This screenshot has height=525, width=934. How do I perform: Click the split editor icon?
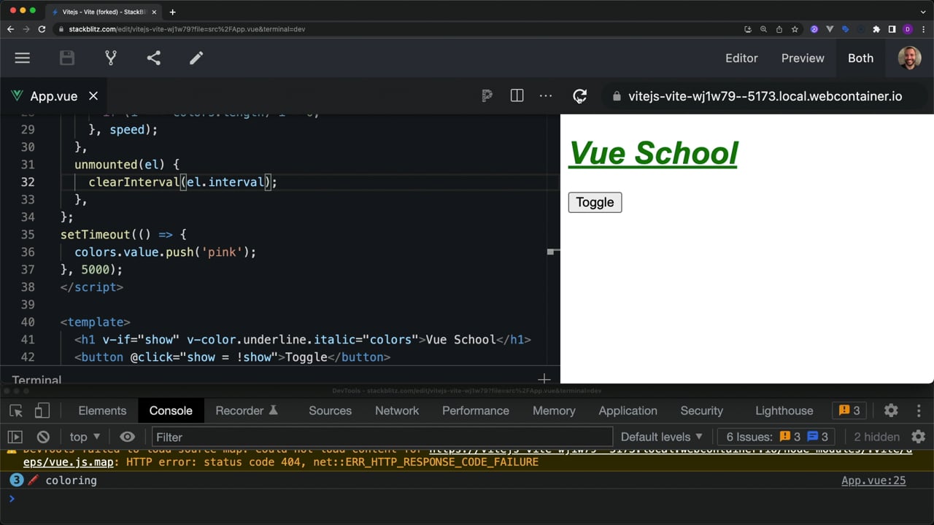pos(517,96)
